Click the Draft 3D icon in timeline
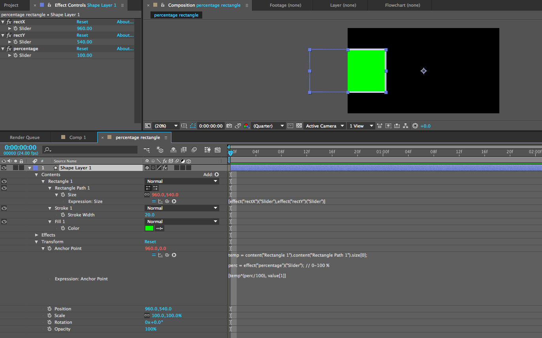 pyautogui.click(x=160, y=150)
